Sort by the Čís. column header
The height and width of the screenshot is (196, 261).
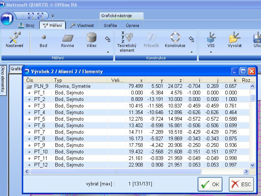click(x=38, y=80)
